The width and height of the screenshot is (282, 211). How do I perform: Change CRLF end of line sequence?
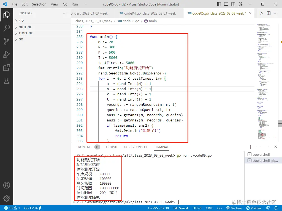pyautogui.click(x=209, y=208)
